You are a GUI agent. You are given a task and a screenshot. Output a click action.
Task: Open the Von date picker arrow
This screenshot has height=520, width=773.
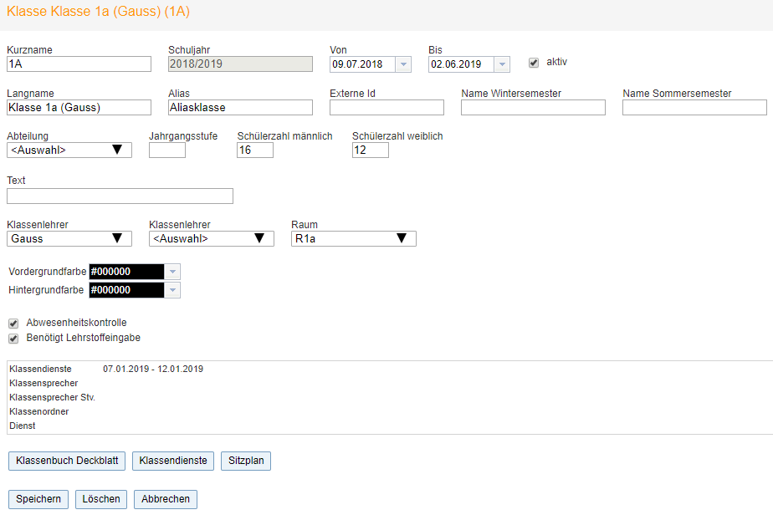tap(403, 64)
